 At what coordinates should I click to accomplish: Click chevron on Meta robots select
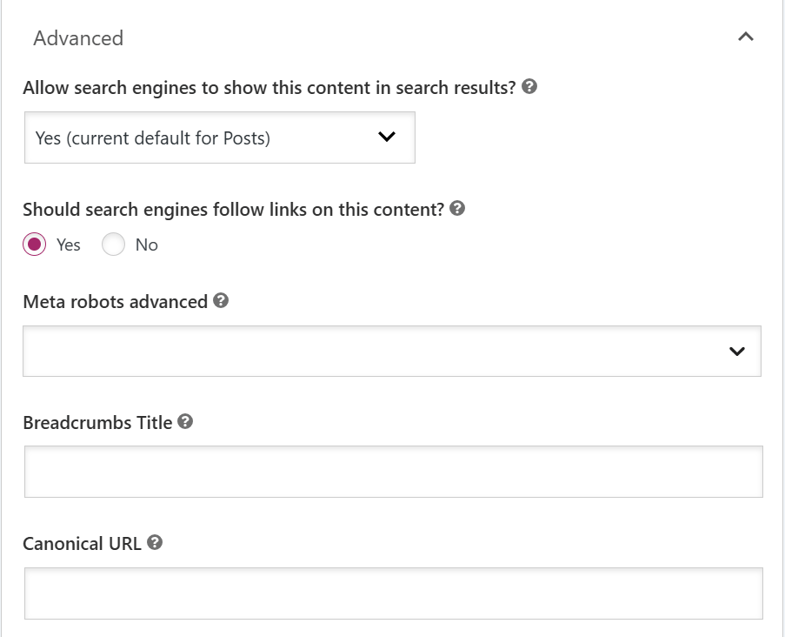tap(737, 351)
